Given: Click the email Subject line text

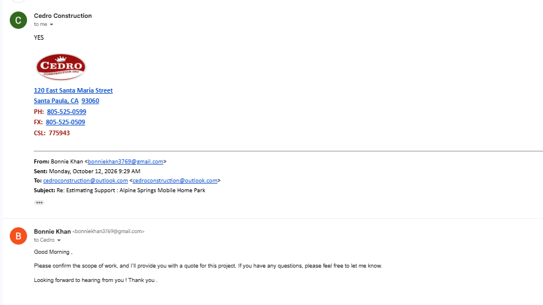Looking at the screenshot, I should point(120,190).
